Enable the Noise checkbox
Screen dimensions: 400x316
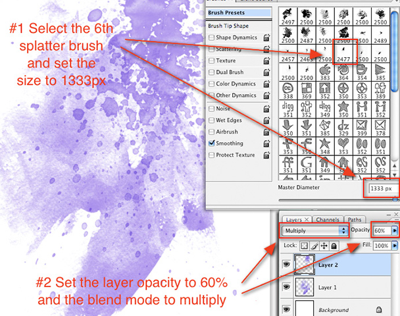point(211,109)
